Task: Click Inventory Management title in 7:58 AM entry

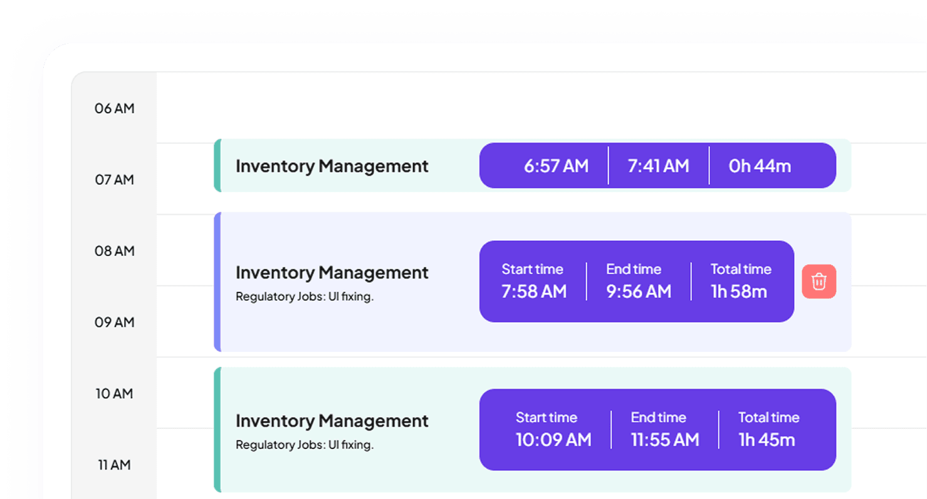Action: pyautogui.click(x=332, y=272)
